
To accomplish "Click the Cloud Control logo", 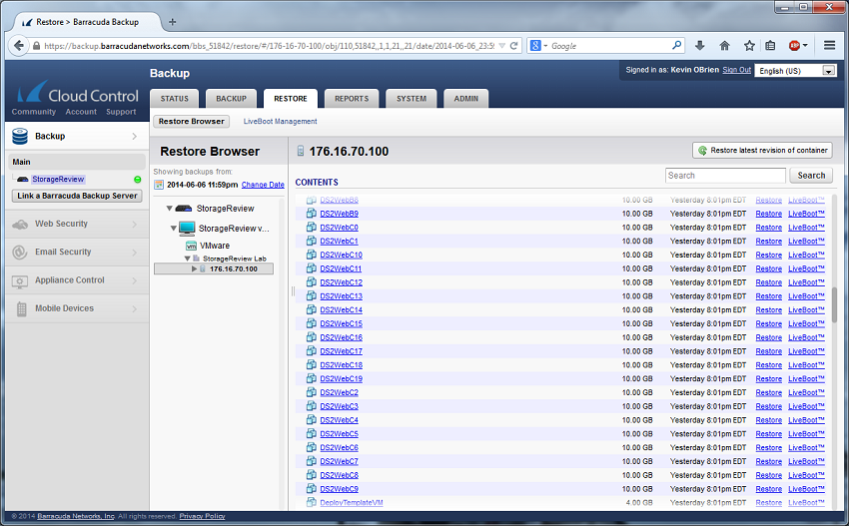I will click(78, 93).
